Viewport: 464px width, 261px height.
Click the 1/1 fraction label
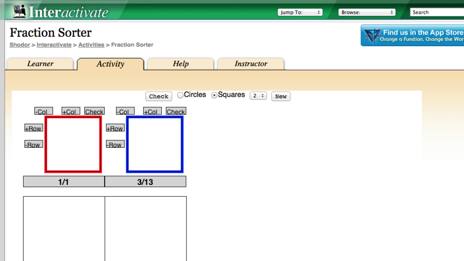[x=63, y=181]
